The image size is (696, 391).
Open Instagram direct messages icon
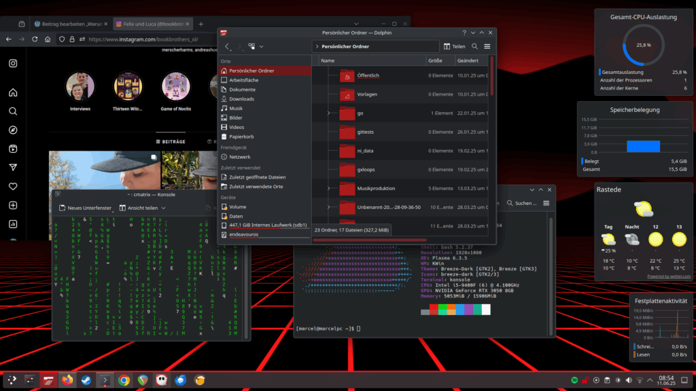coord(13,168)
